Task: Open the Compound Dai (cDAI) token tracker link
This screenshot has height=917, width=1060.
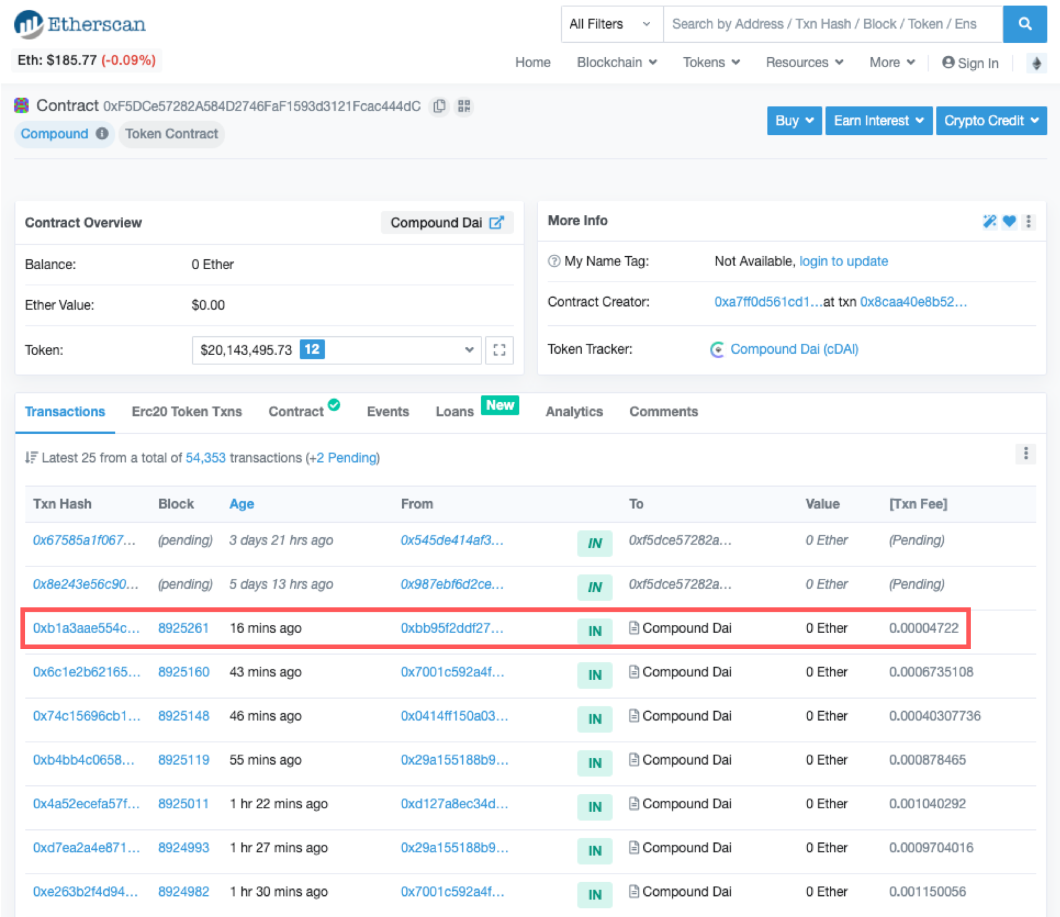Action: pos(794,349)
